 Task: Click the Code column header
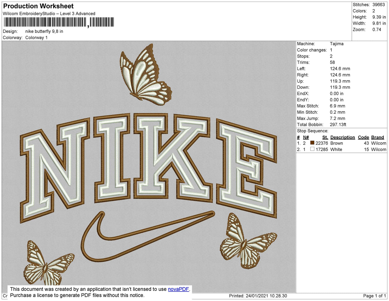363,137
